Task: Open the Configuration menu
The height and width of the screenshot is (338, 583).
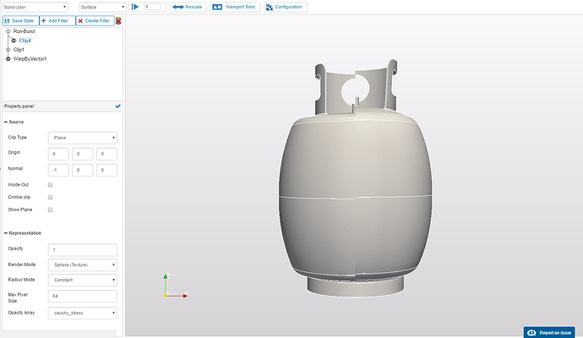Action: (x=286, y=7)
